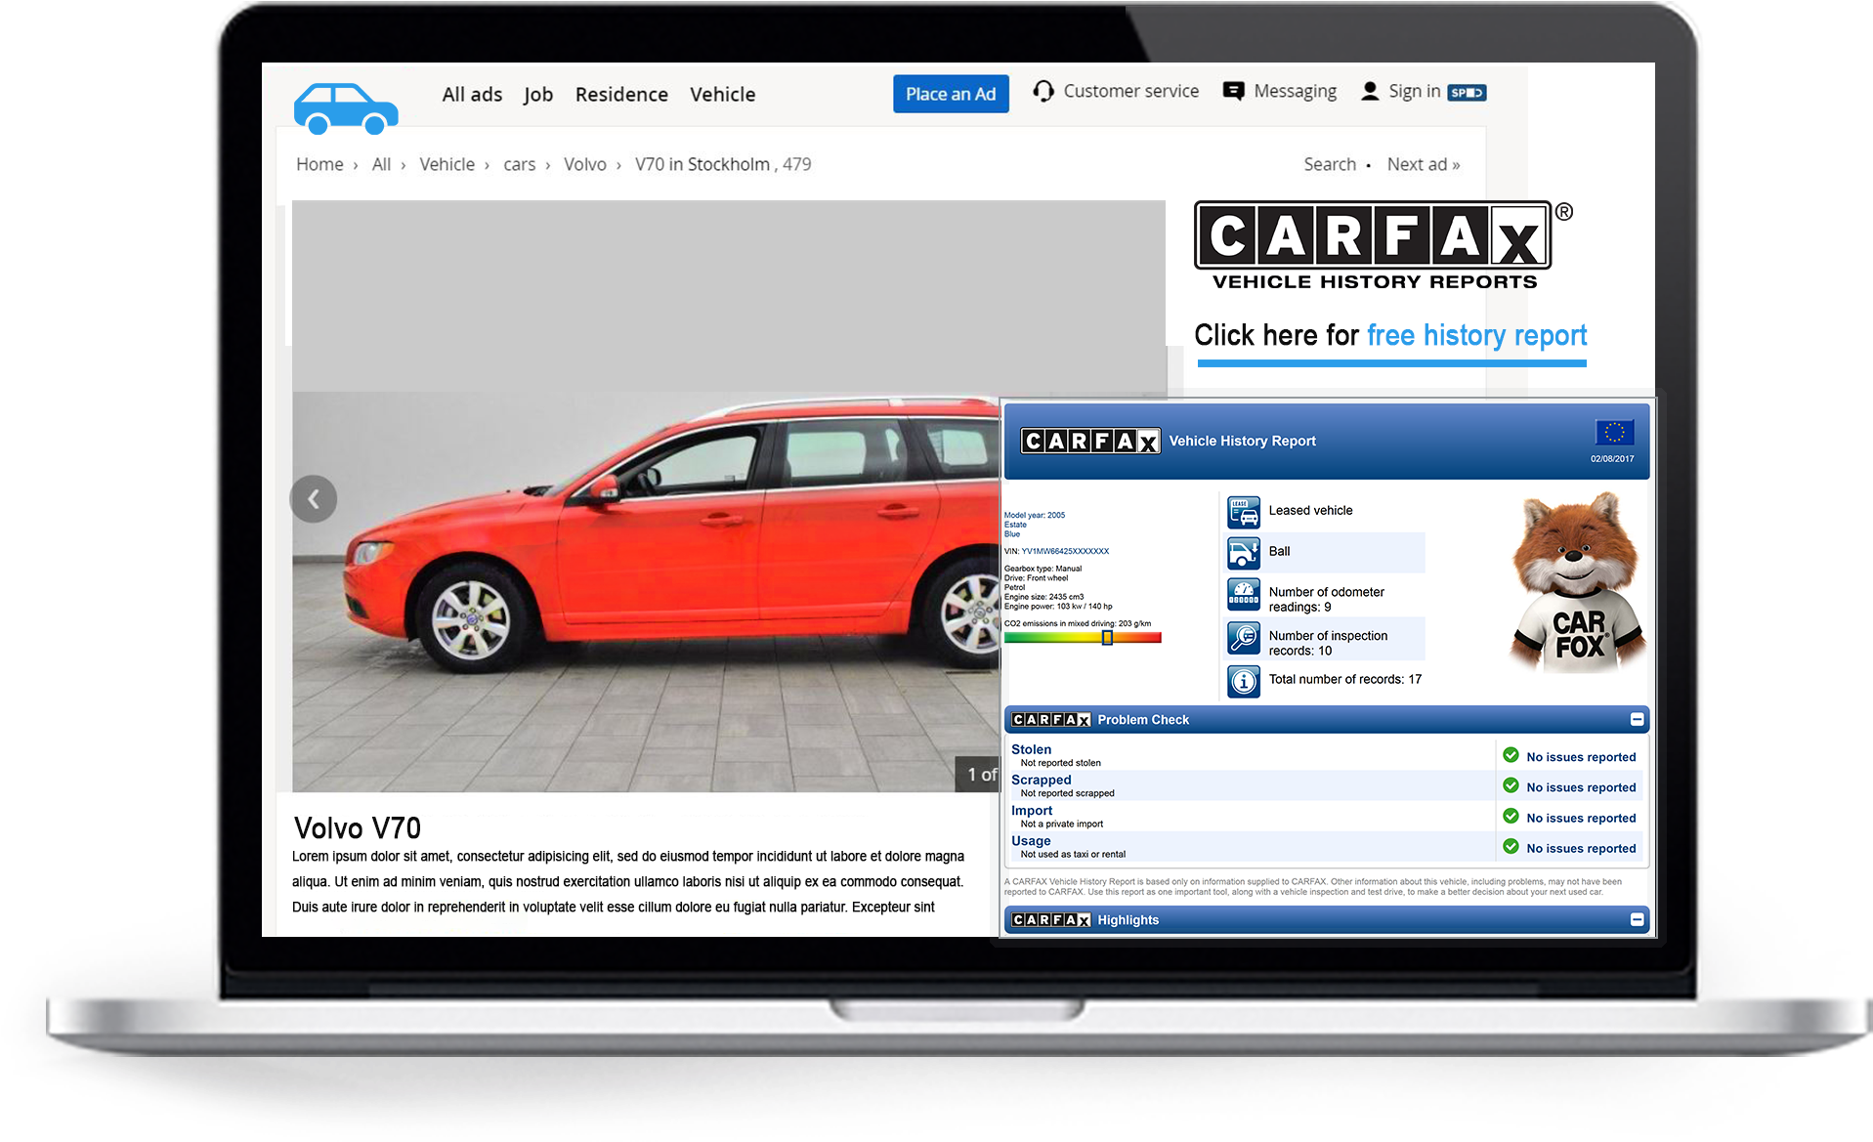The image size is (1873, 1142).
Task: Click the Customer service headset icon
Action: tap(1043, 91)
